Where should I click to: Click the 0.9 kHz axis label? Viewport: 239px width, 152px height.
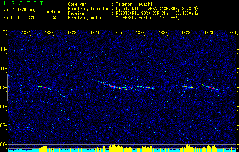click(x=3, y=87)
